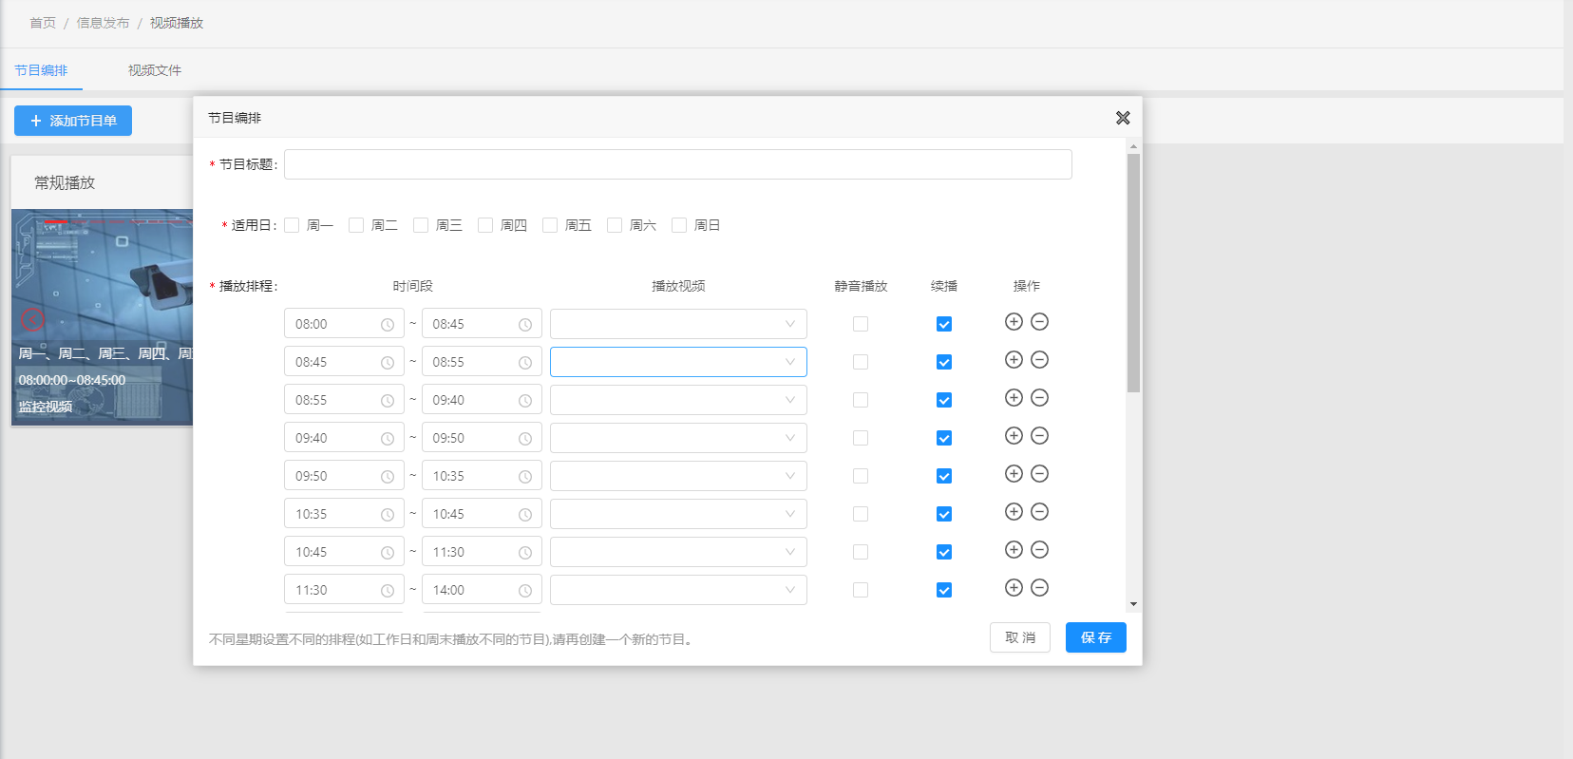
Task: Open video dropdown for 08:00–08:45 row
Action: 678,324
